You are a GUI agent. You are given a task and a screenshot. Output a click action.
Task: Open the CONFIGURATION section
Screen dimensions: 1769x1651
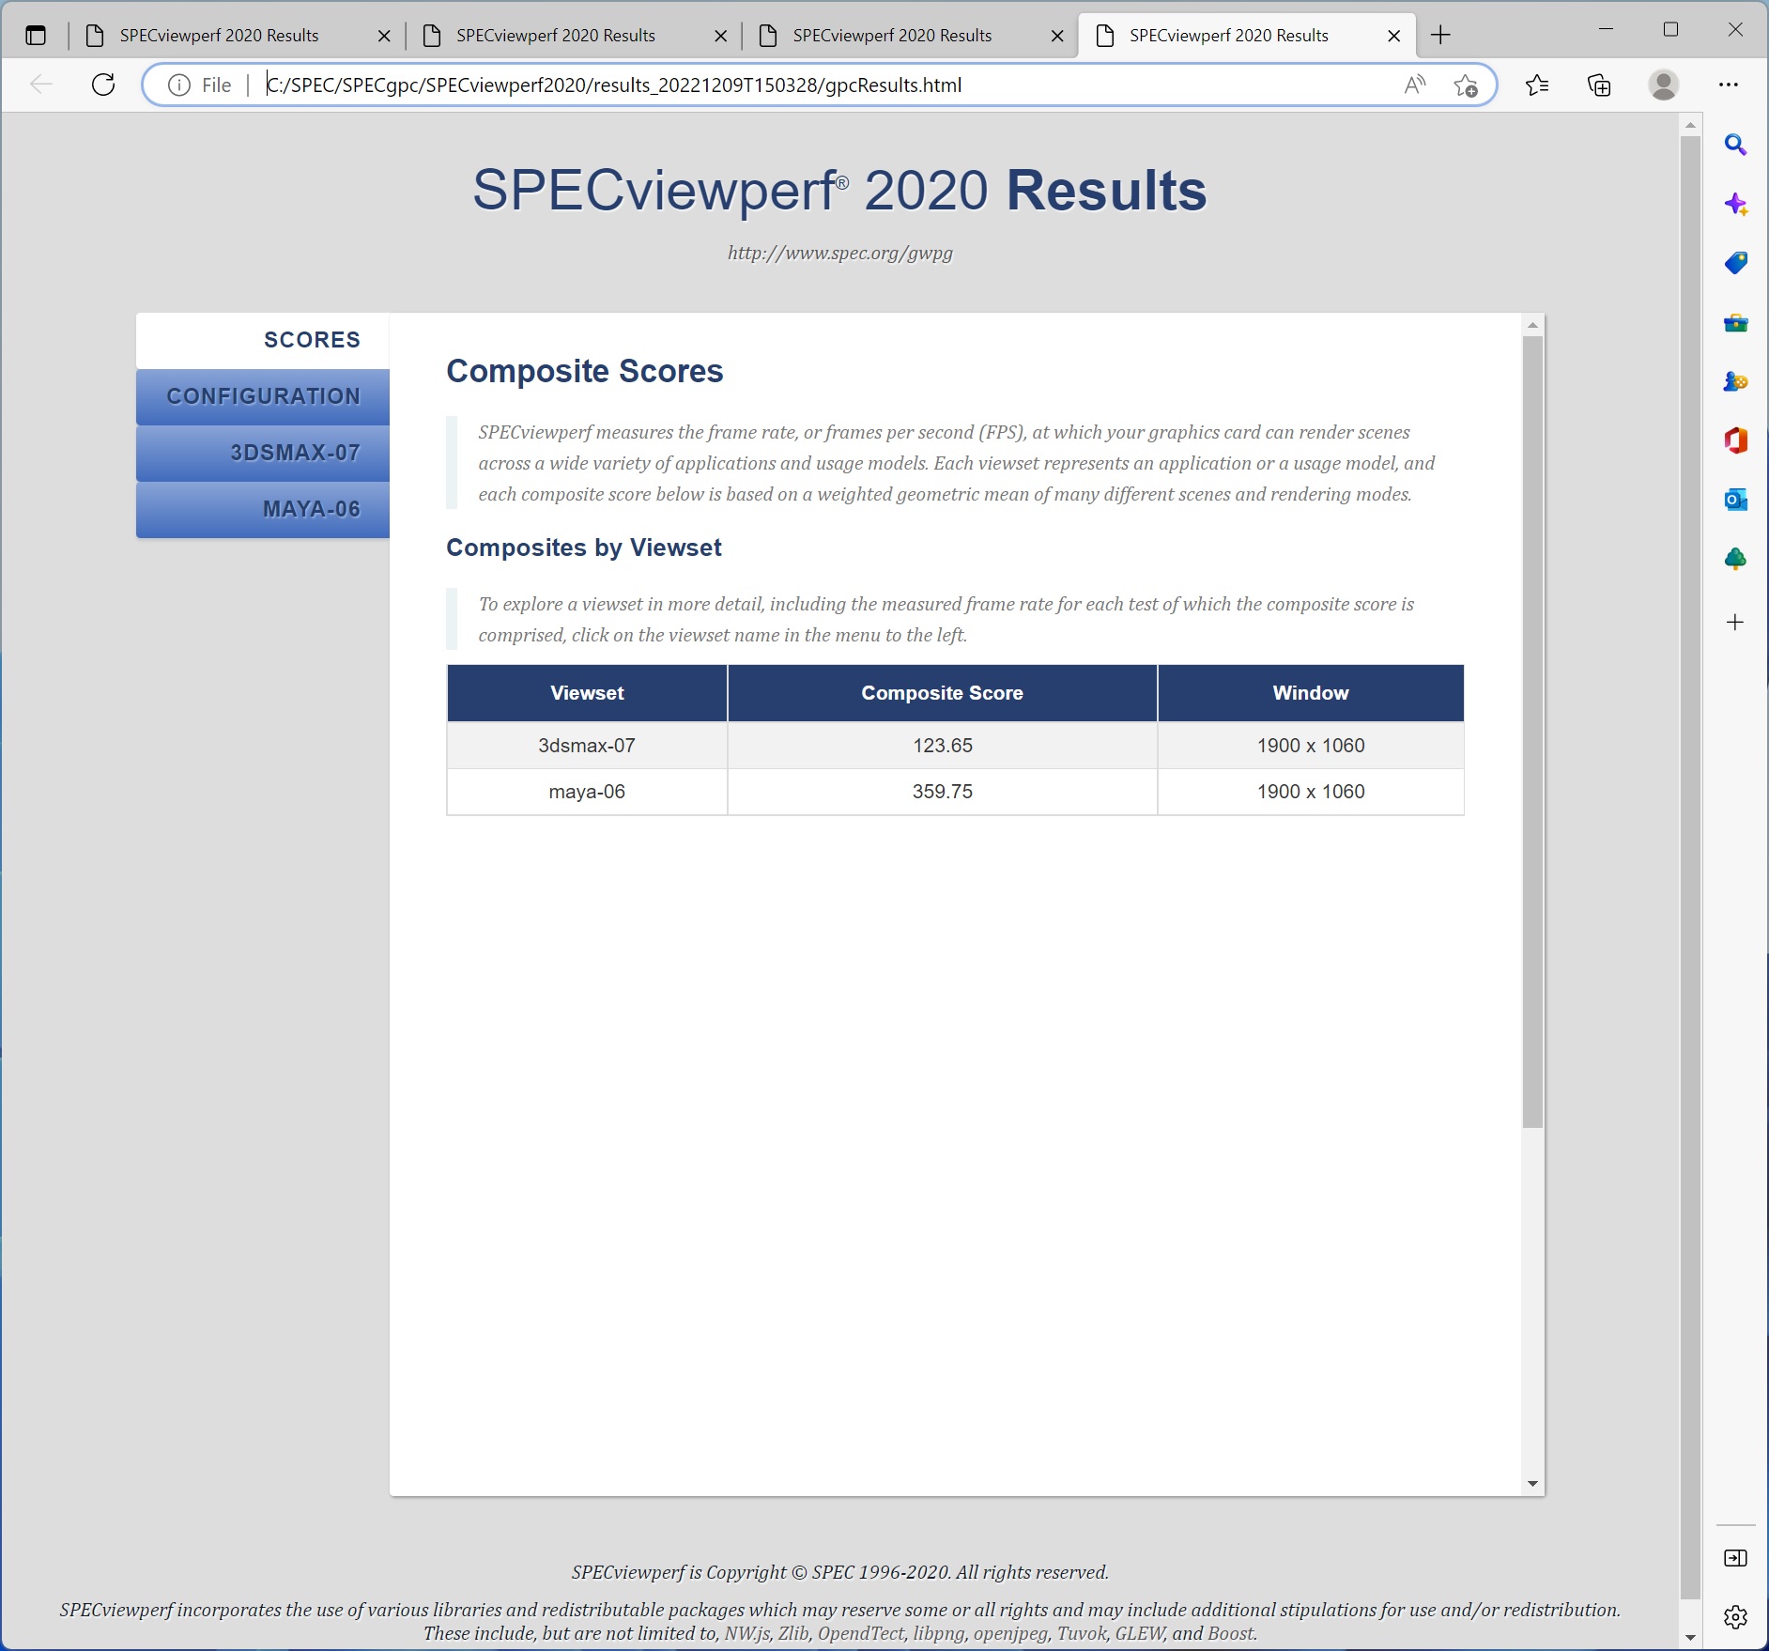(x=263, y=396)
